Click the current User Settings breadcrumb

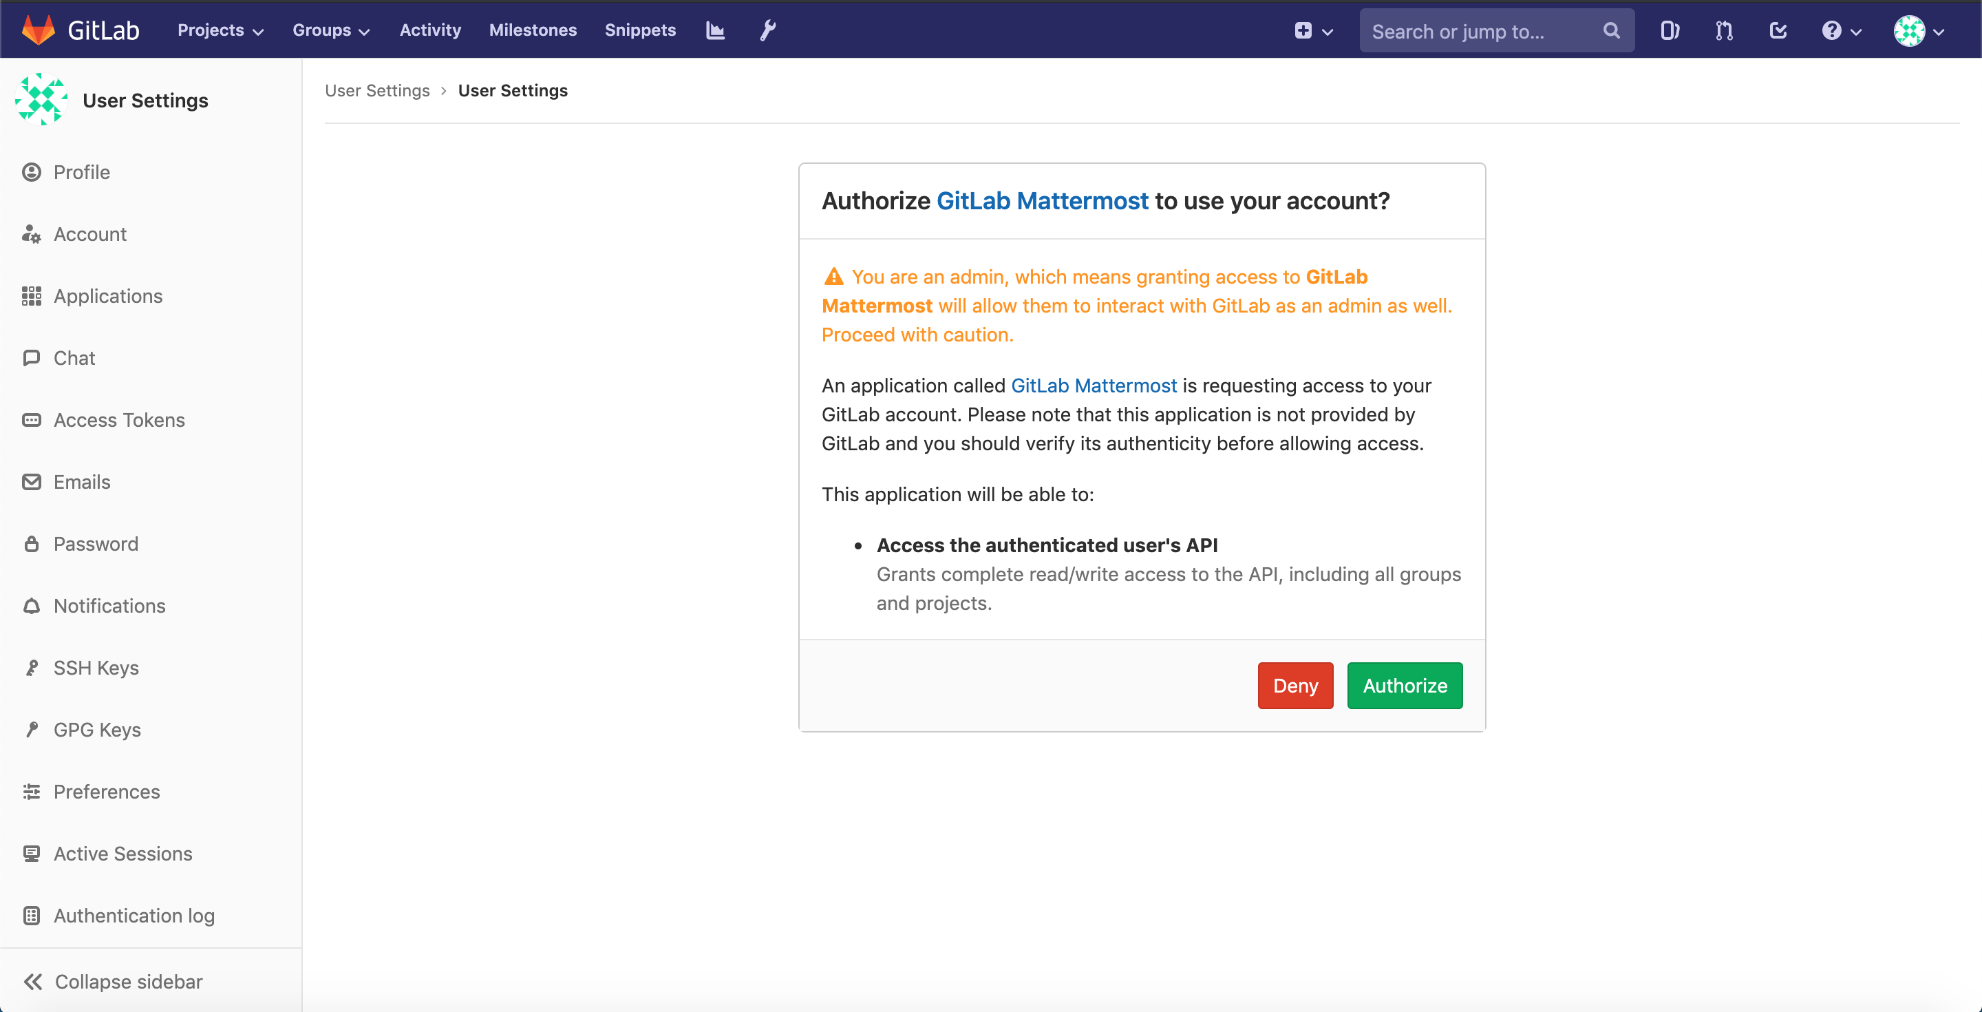tap(513, 91)
